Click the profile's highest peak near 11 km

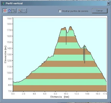pos(70,27)
